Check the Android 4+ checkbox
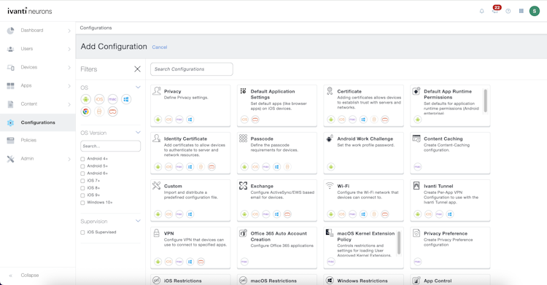 (x=82, y=159)
